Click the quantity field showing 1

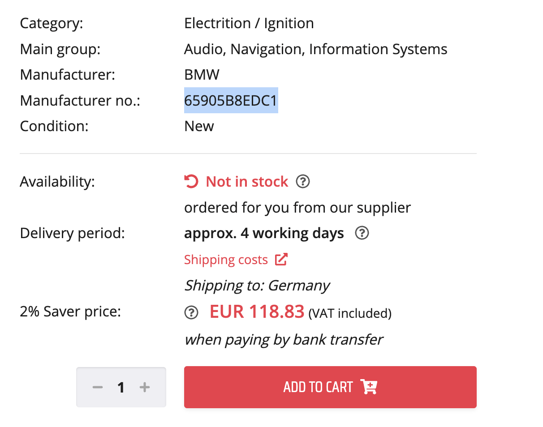(x=121, y=387)
